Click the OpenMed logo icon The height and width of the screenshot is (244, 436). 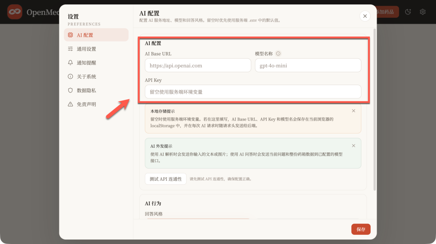(15, 12)
